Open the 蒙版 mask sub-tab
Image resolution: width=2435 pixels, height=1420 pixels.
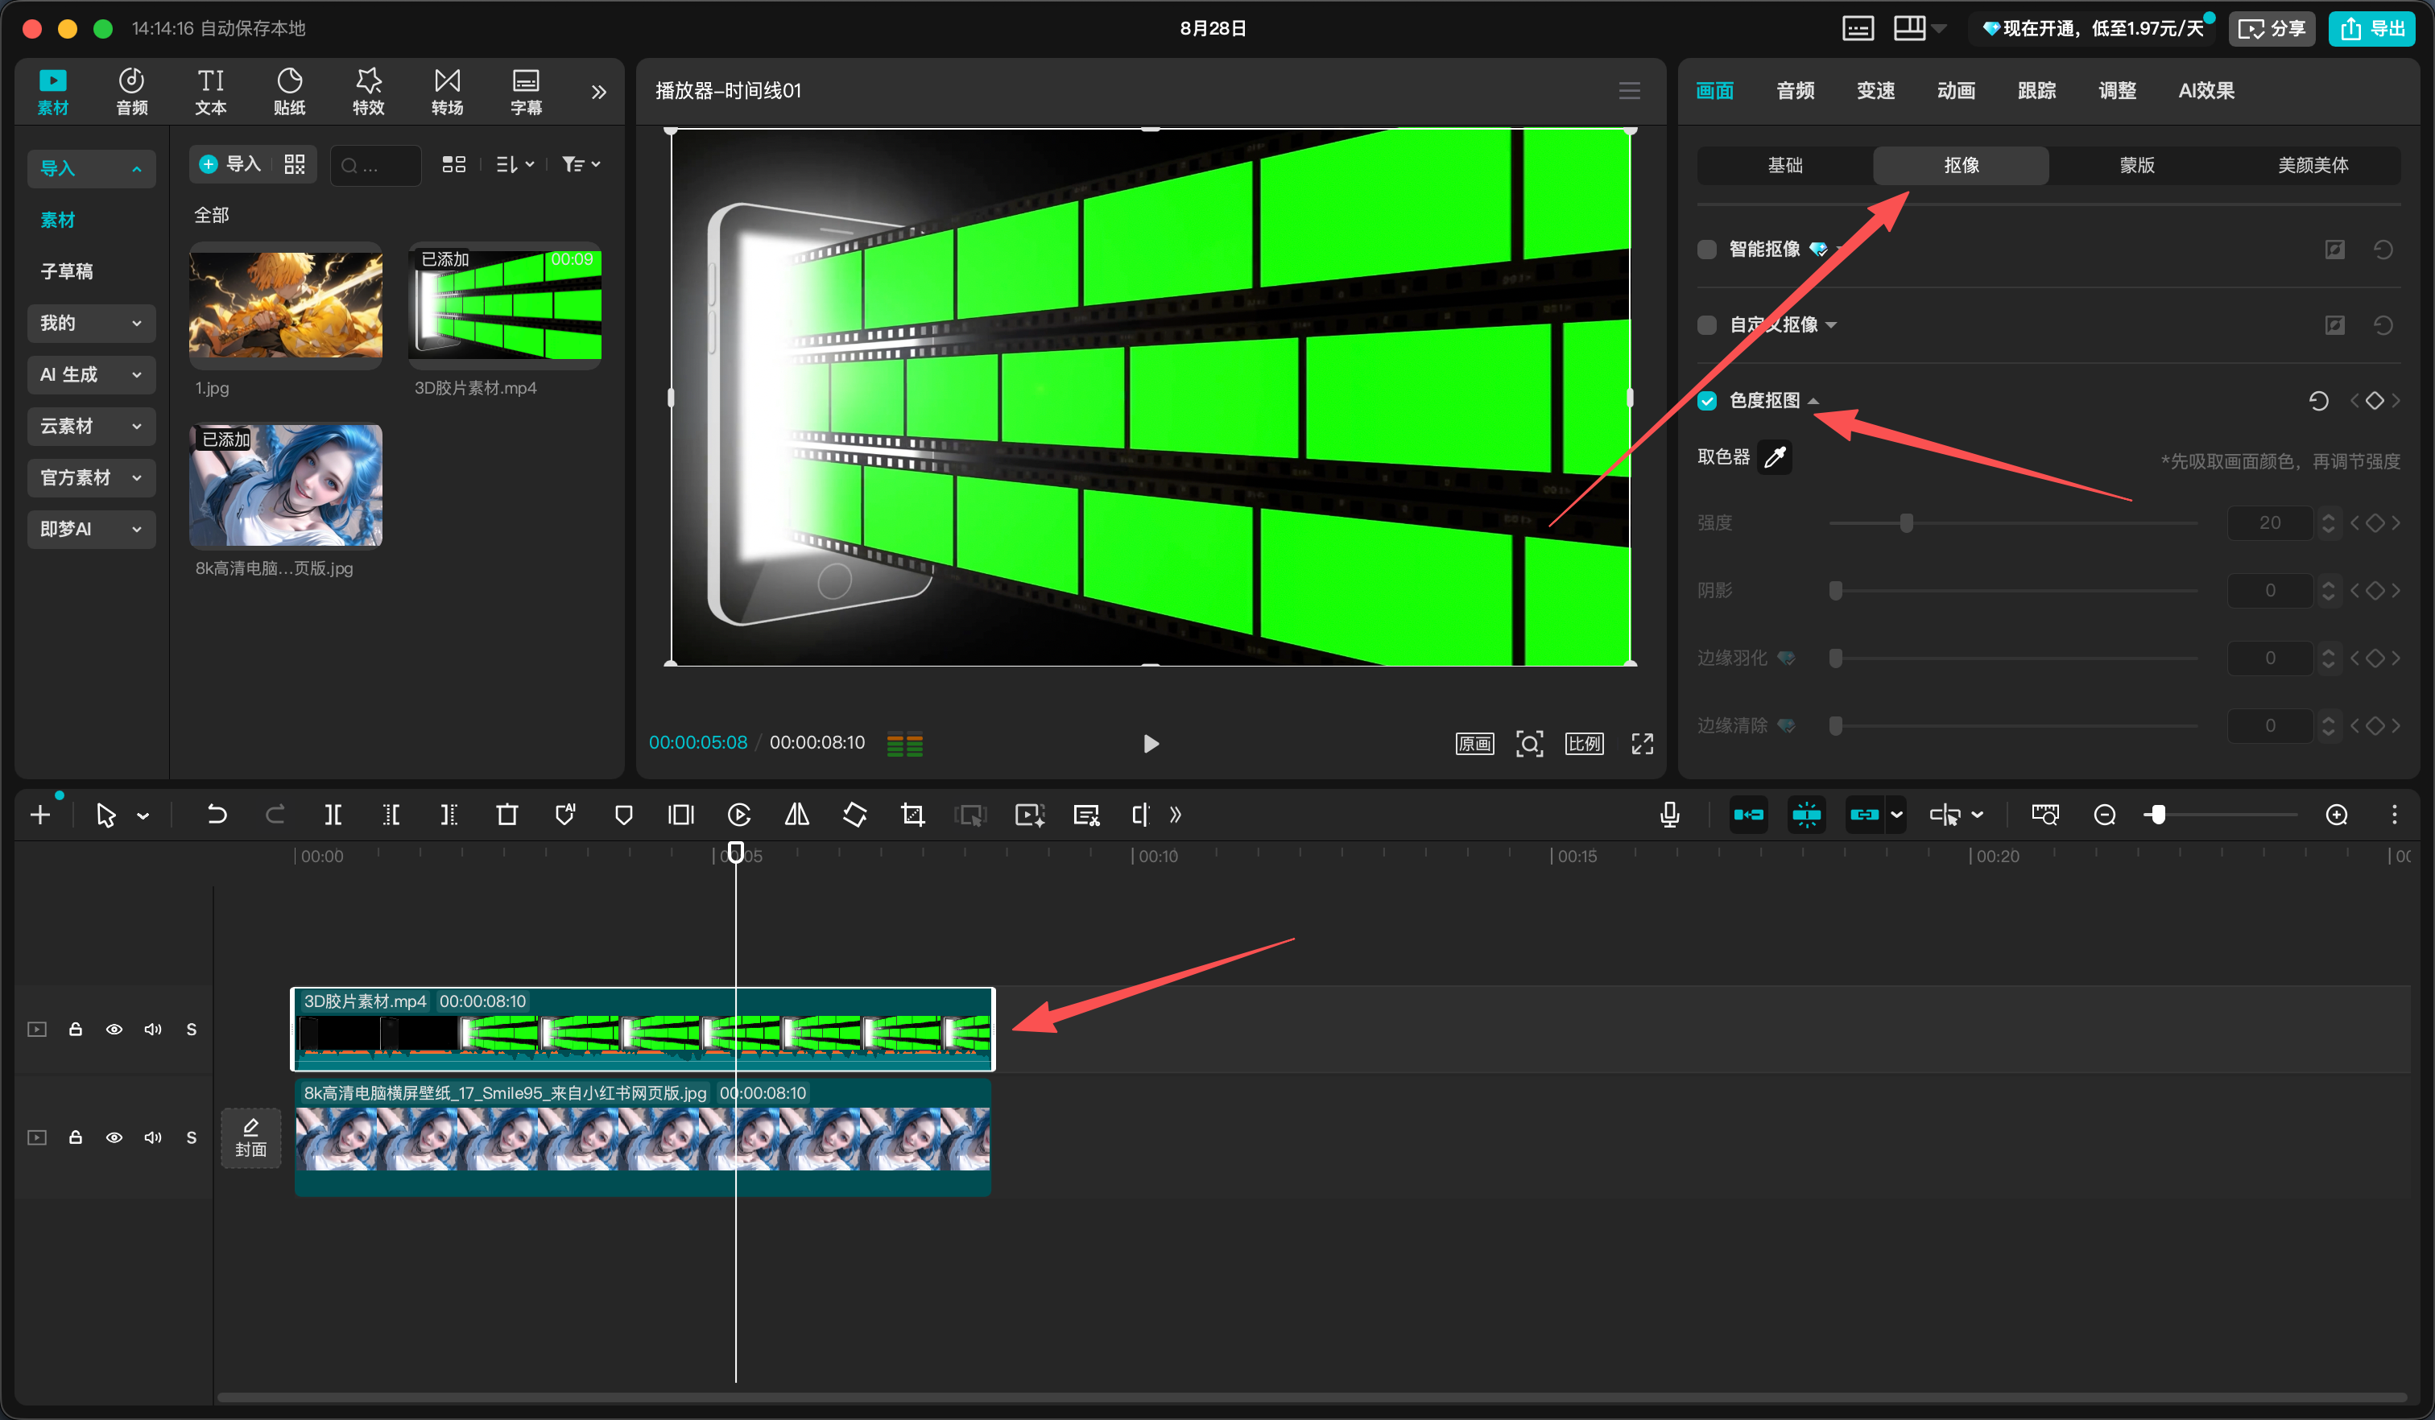[2136, 165]
